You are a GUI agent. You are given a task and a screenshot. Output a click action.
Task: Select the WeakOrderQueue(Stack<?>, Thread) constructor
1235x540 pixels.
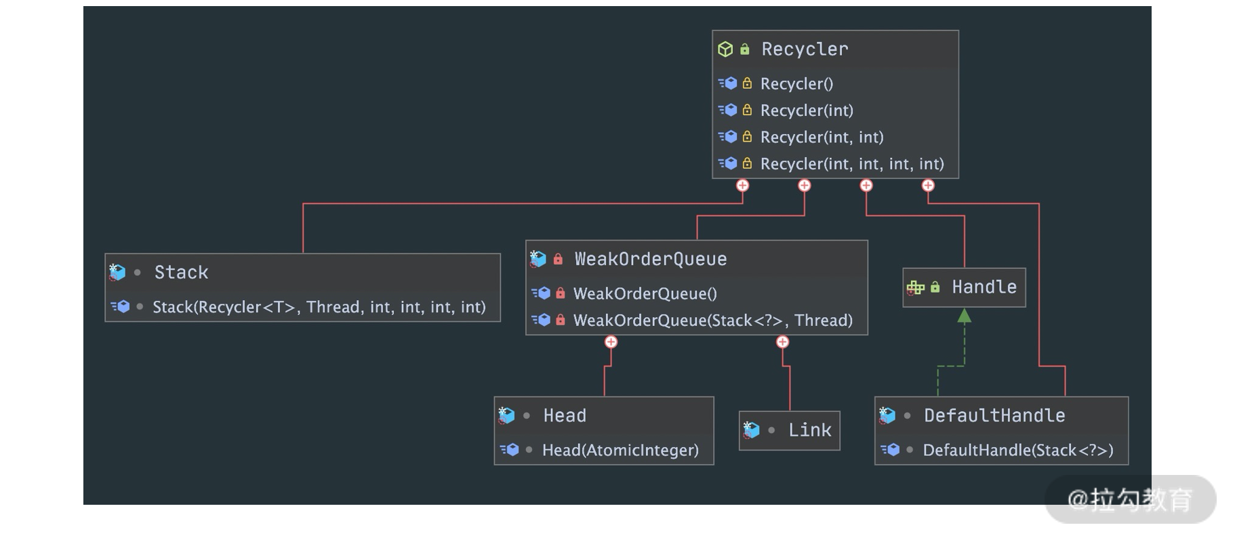(x=712, y=320)
